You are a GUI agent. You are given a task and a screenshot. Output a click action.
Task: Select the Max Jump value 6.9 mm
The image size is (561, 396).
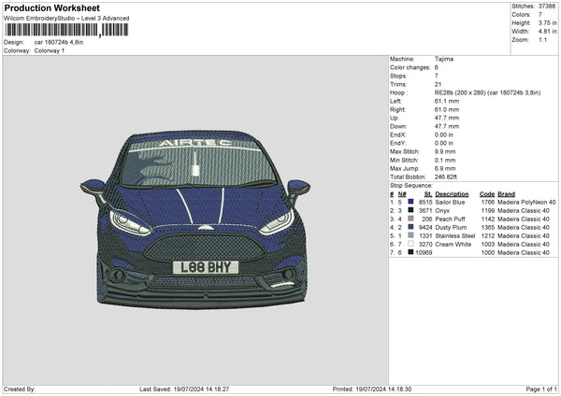pos(445,168)
